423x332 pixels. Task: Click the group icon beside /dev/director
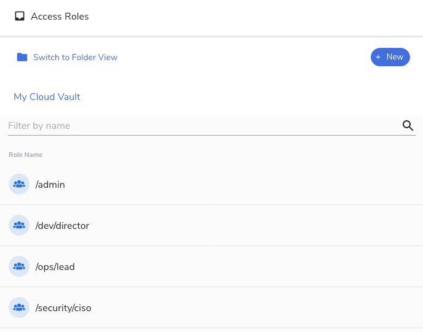pos(19,225)
